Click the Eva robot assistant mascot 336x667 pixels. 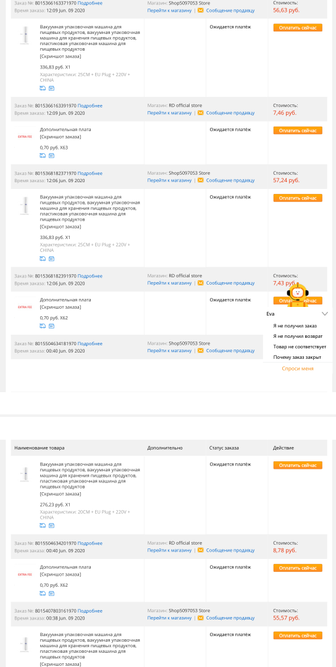[x=298, y=295]
